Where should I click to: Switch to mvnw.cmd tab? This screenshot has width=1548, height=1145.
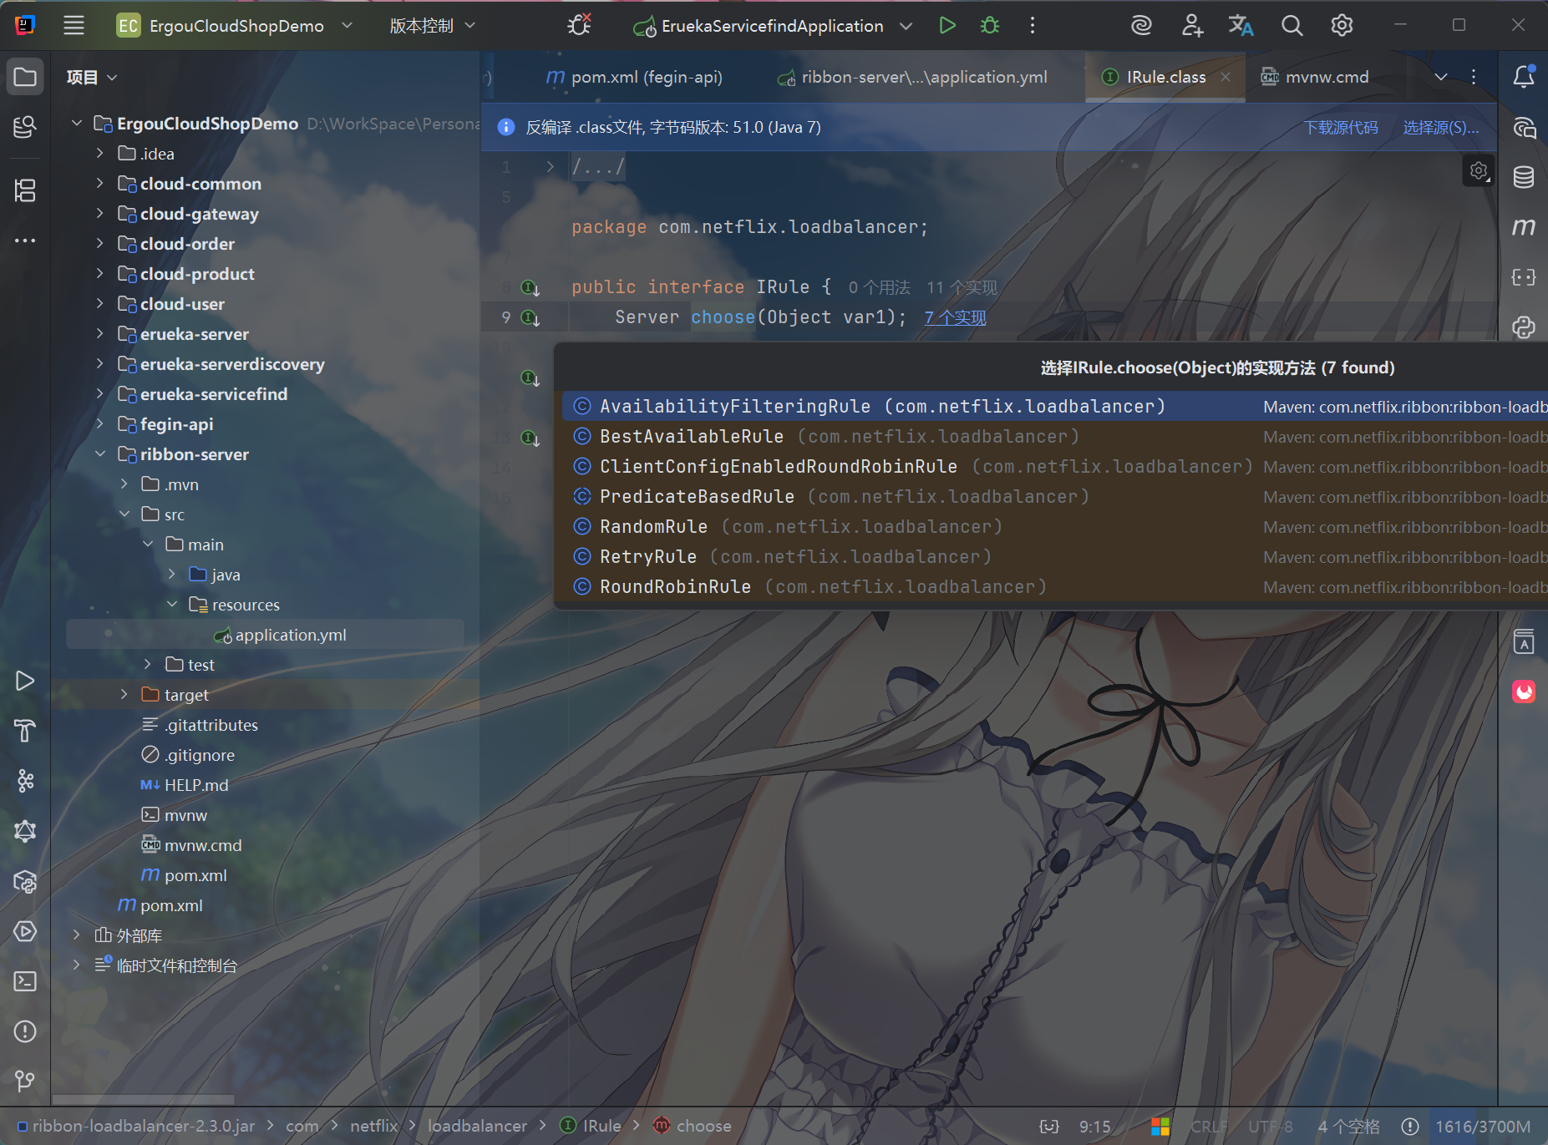pos(1315,77)
